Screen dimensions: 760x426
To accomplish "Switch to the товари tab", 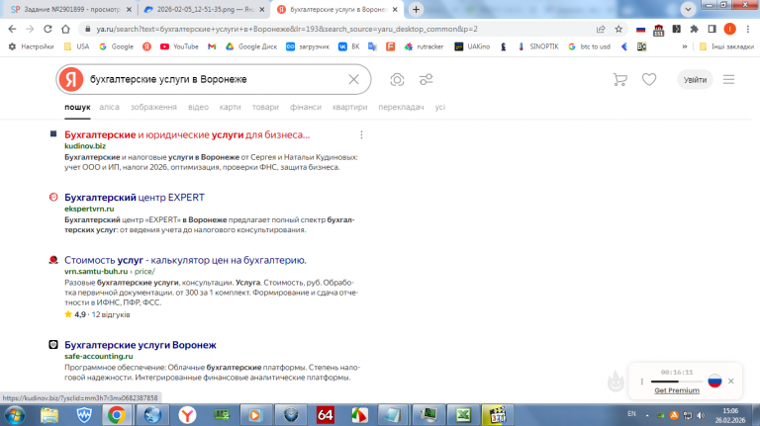I will click(x=265, y=107).
